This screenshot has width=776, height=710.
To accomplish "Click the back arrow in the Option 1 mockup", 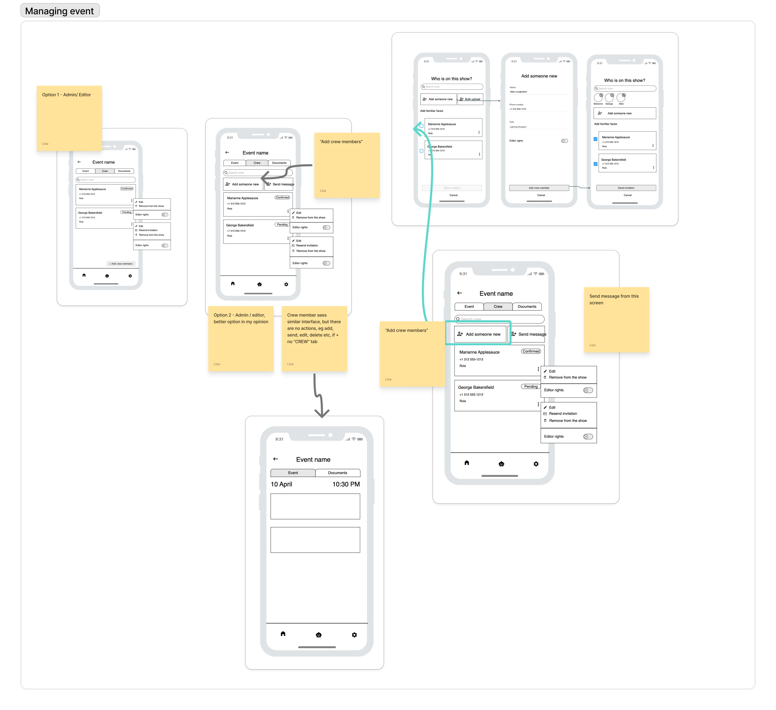I will click(79, 162).
